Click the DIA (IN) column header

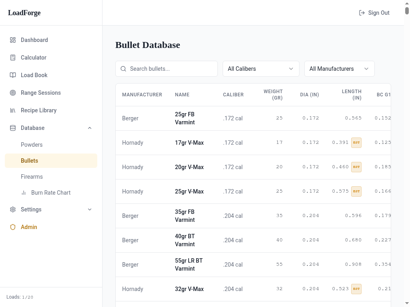pyautogui.click(x=310, y=95)
